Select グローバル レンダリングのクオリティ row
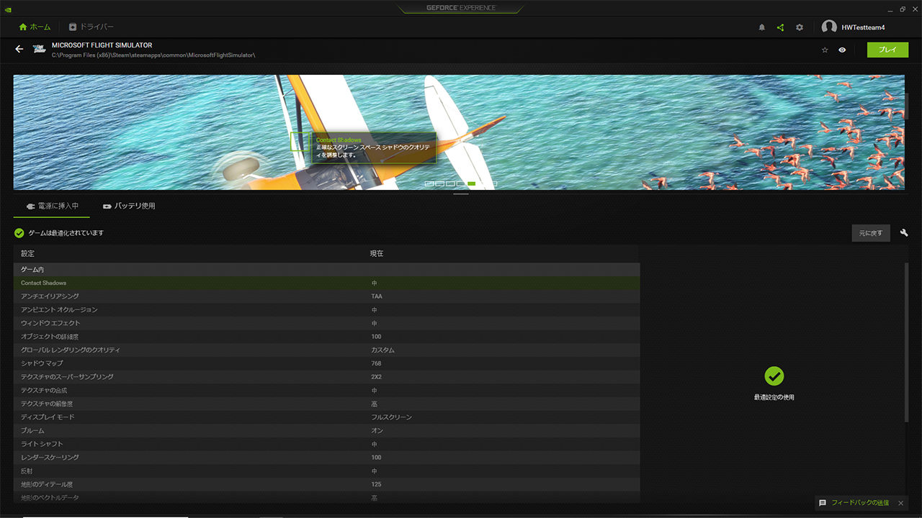The width and height of the screenshot is (922, 518). point(326,350)
